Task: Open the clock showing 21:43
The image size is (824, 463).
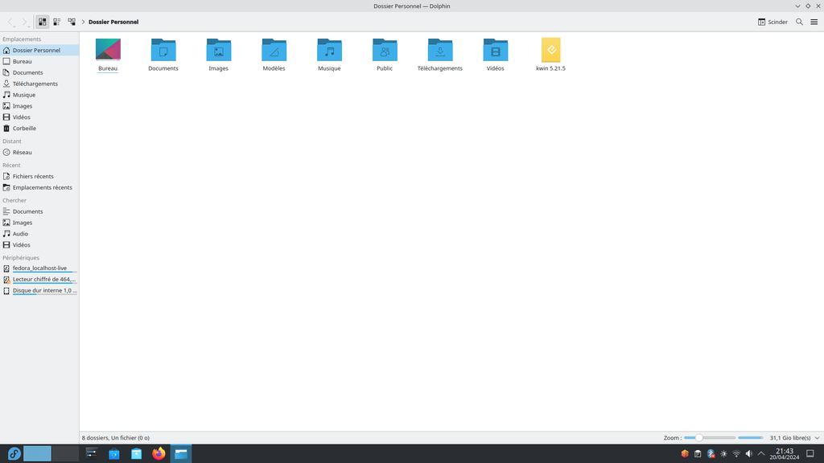Action: pyautogui.click(x=785, y=453)
